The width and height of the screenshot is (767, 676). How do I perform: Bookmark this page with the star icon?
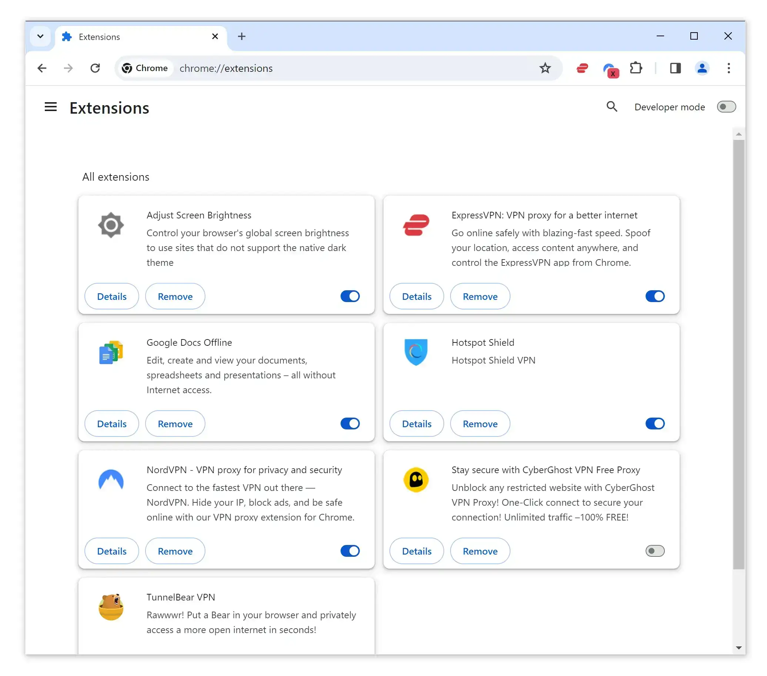click(x=545, y=68)
